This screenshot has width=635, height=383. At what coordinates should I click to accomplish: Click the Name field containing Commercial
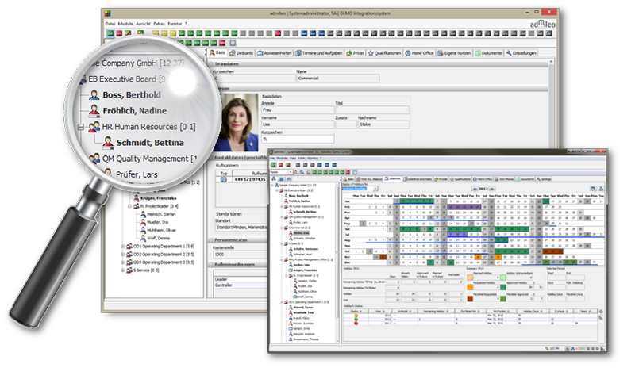click(338, 79)
